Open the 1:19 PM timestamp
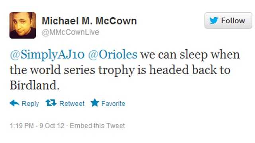The width and height of the screenshot is (255, 143). [x=22, y=126]
